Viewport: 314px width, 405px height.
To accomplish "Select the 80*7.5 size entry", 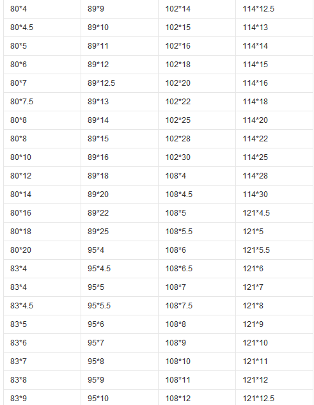I will [42, 102].
